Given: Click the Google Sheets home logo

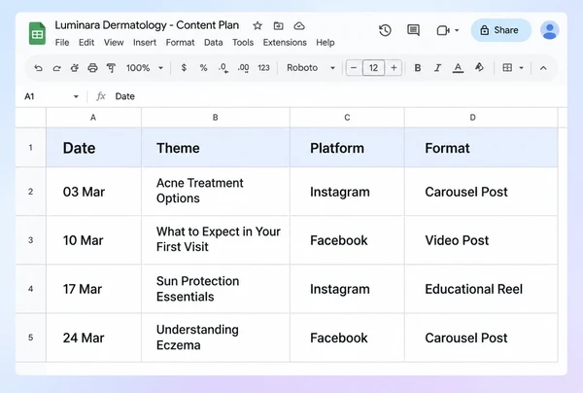Looking at the screenshot, I should coord(37,33).
